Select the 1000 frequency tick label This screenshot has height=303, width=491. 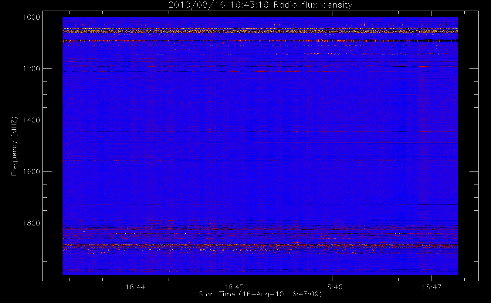pyautogui.click(x=32, y=17)
